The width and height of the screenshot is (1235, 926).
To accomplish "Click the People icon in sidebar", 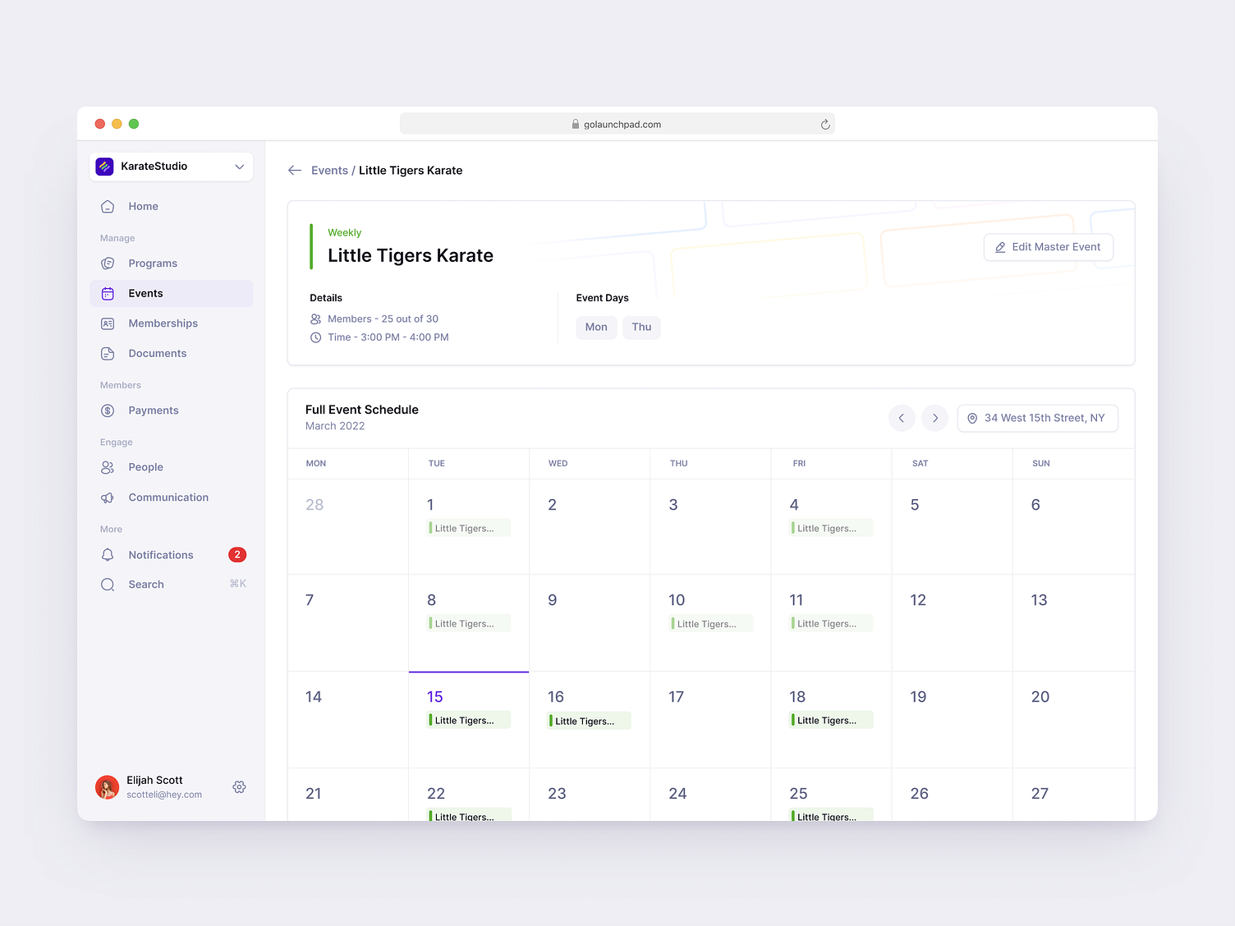I will click(108, 467).
